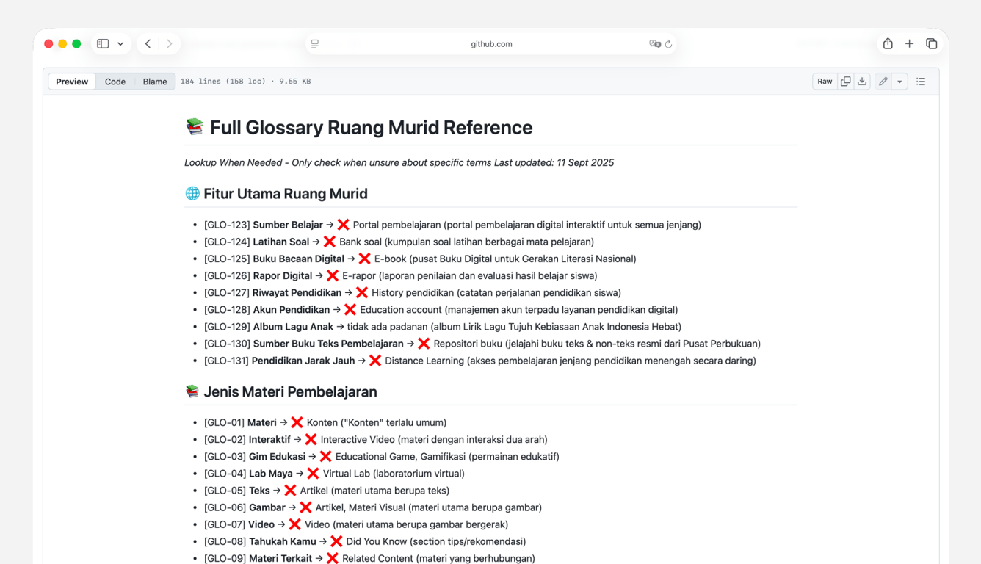Open the sidebar options chevron dropdown
981x564 pixels.
pos(120,43)
